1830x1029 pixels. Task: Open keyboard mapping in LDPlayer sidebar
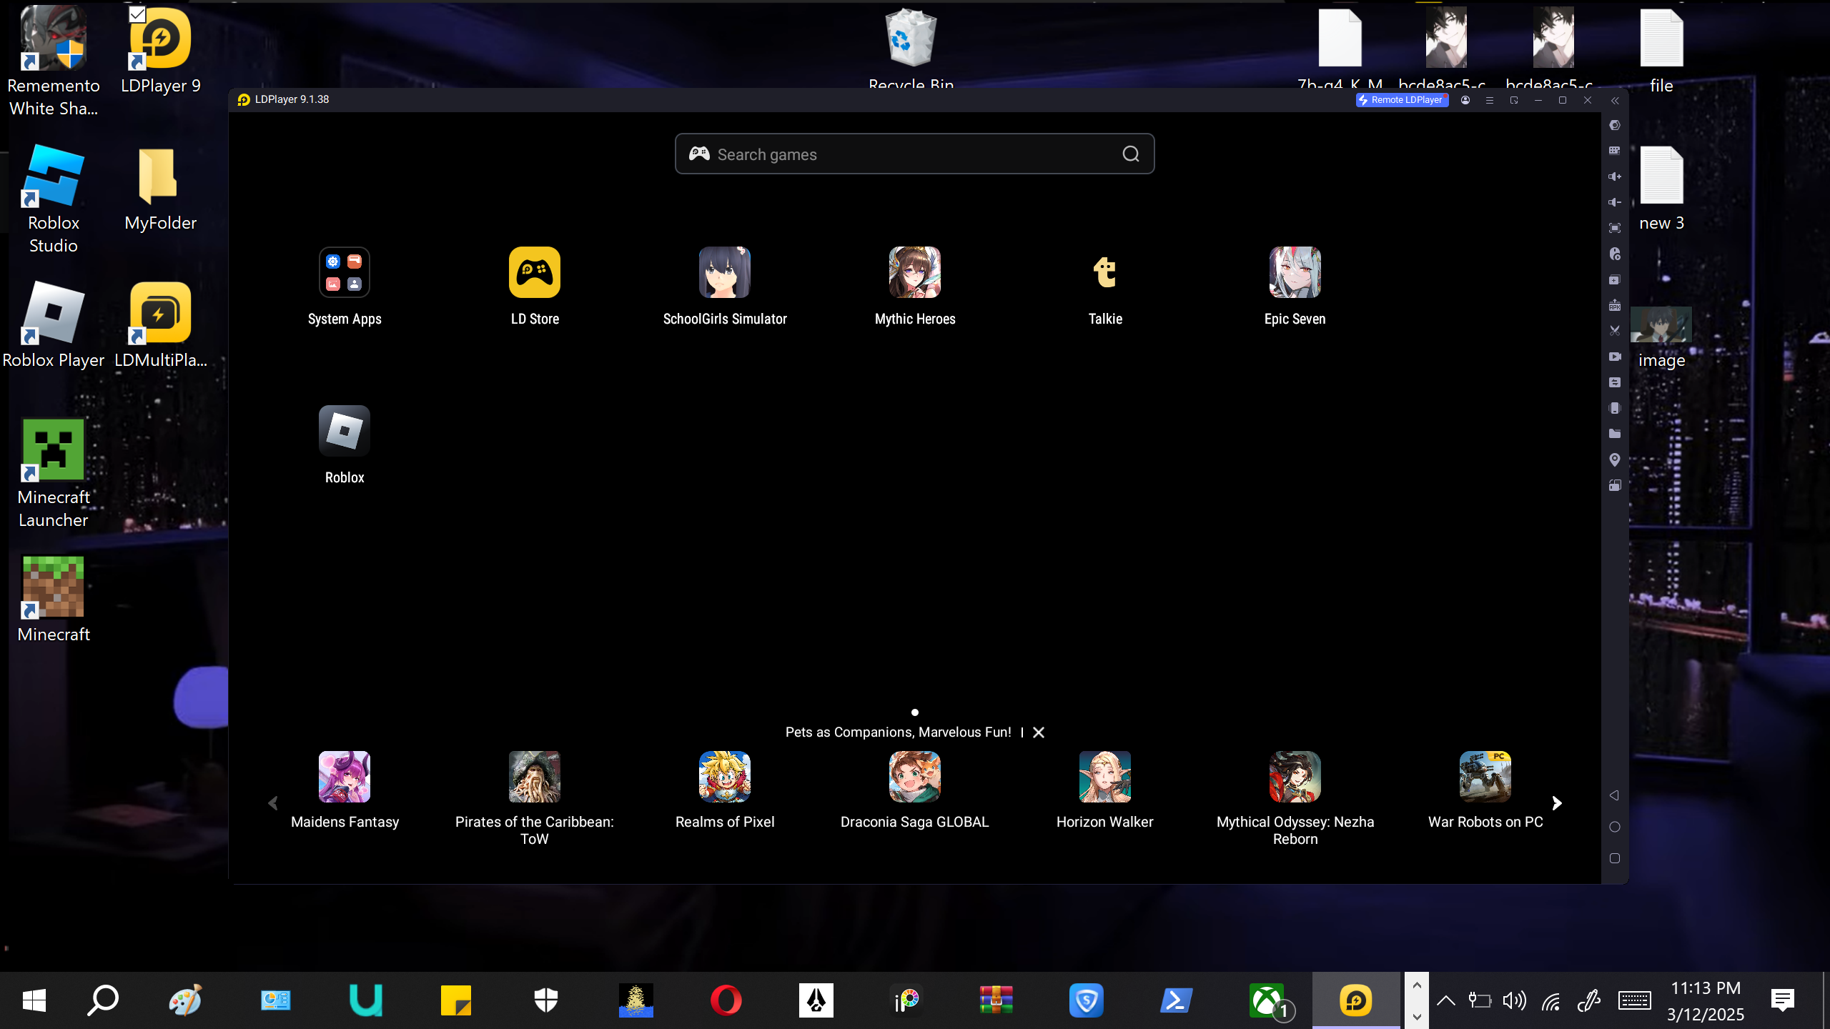coord(1614,151)
